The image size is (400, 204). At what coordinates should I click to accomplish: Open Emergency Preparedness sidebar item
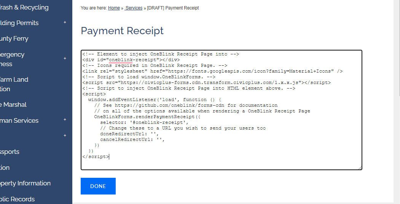tap(12, 59)
